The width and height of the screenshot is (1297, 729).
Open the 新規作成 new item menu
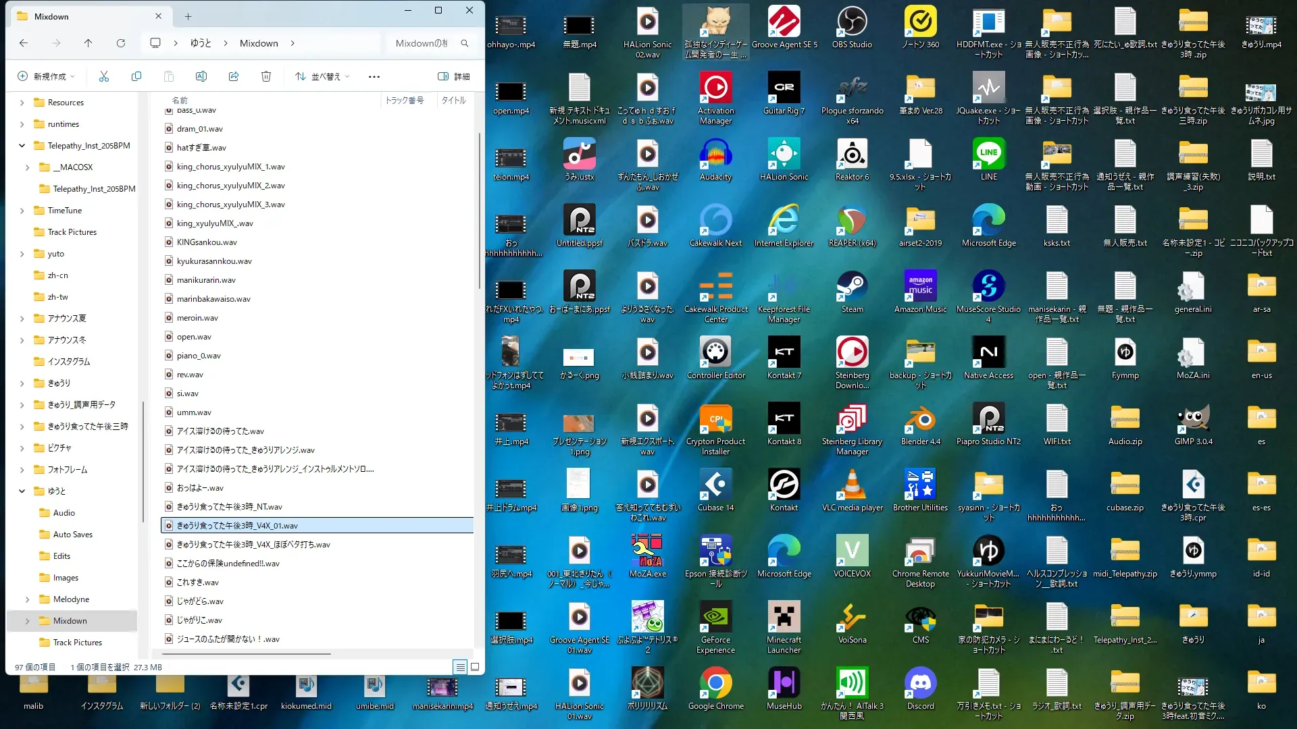coord(45,76)
